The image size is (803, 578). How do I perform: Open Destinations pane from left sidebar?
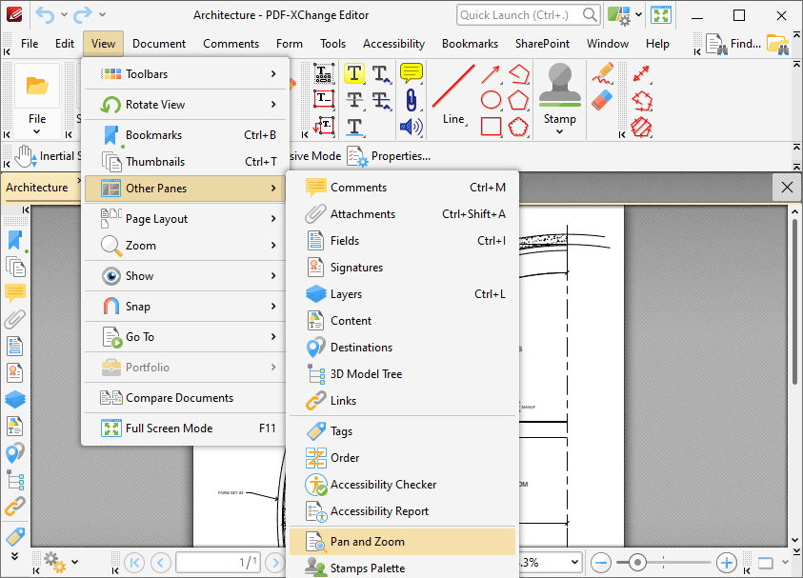15,453
